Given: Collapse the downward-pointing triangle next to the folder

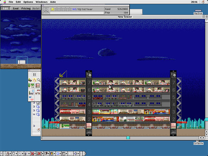Looking at the screenshot, I should 34,115.
